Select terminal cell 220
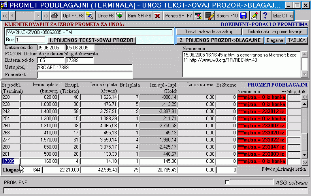Screen dimensions: 311x196 pyautogui.click(x=11, y=97)
